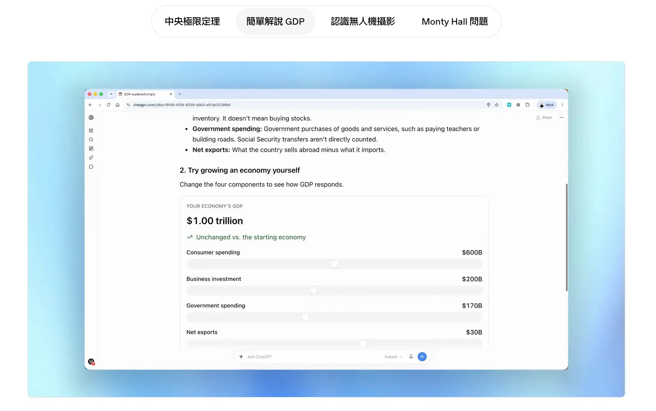Add an attachment with the plus icon
Screen dimensions: 656x411
[241, 357]
